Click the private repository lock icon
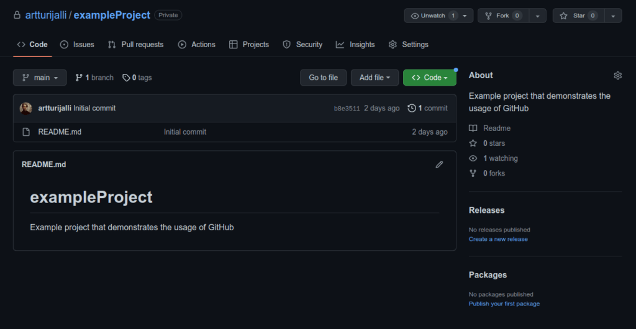 click(x=17, y=16)
